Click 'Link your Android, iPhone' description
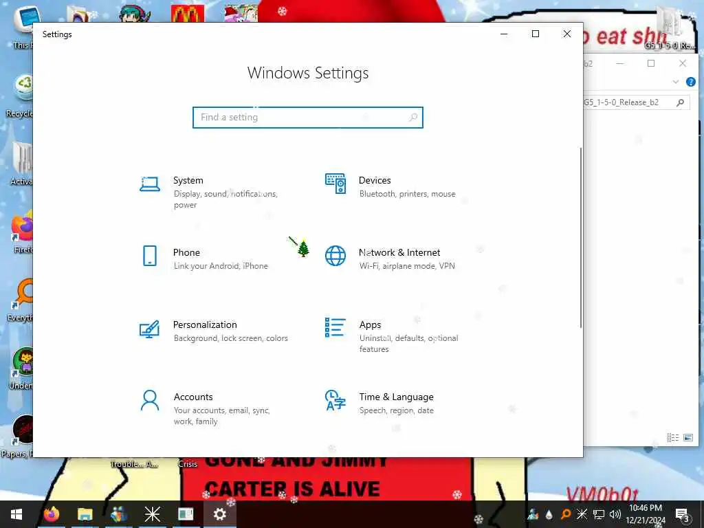The height and width of the screenshot is (528, 704). pos(221,266)
